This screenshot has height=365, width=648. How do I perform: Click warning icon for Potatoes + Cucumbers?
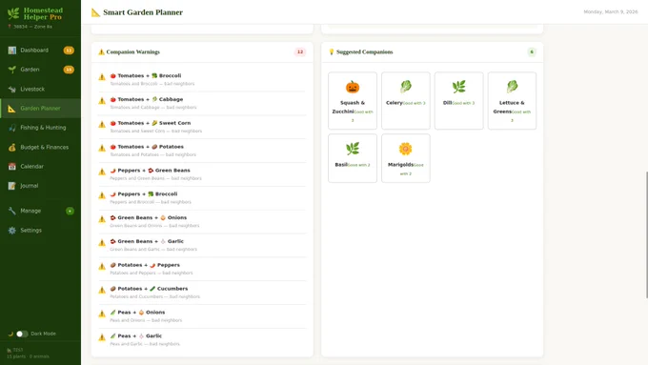(102, 290)
